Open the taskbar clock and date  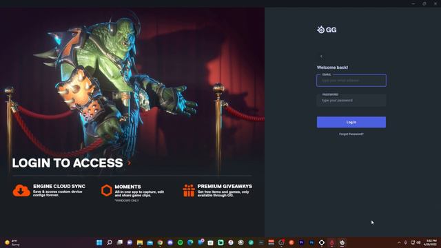click(431, 242)
